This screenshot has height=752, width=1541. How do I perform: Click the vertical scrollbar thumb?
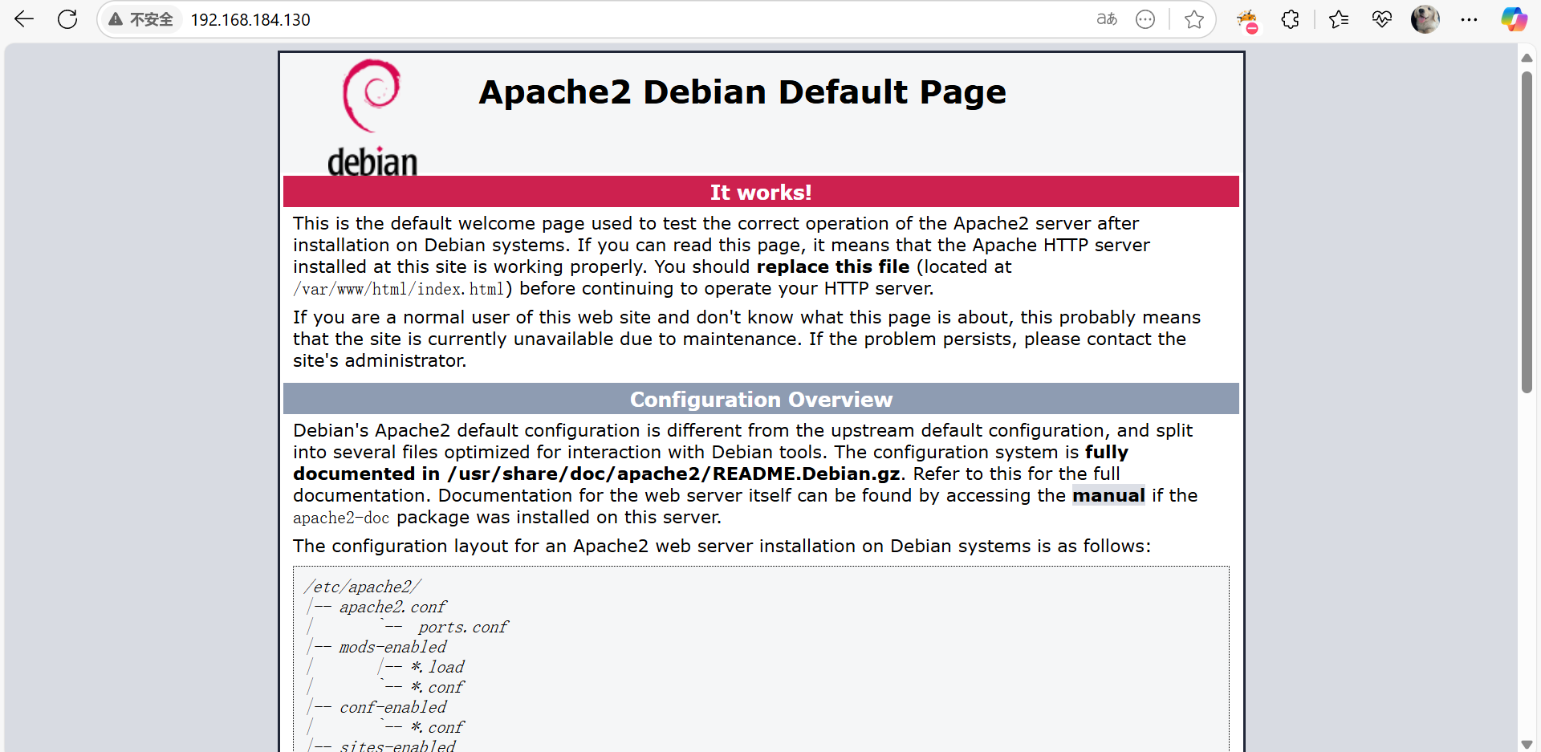click(x=1527, y=232)
